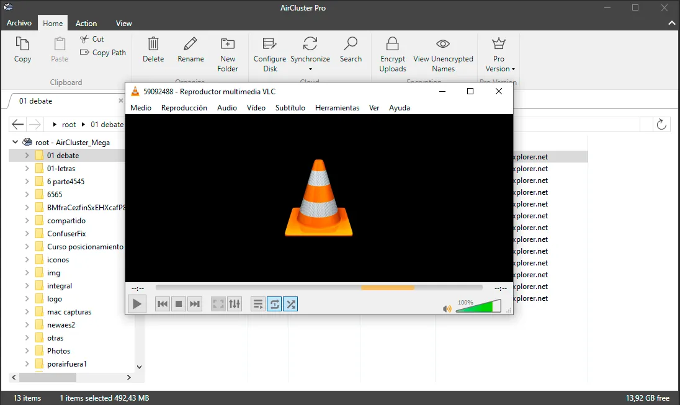Viewport: 680px width, 405px height.
Task: Expand the 6 parte4545 folder
Action: (27, 181)
